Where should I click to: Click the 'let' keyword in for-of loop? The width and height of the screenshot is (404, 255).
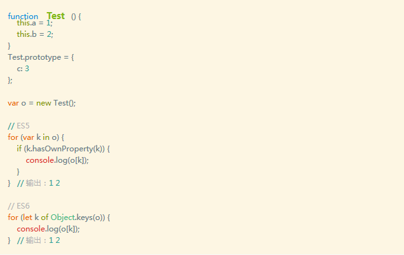point(27,217)
